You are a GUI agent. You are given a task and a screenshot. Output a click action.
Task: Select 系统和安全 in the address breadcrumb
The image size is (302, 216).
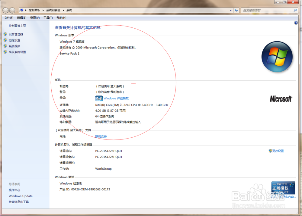53,10
